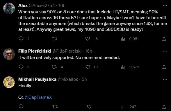The height and width of the screenshot is (111, 171).
Task: Share Alex's tweet
Action: (x=164, y=39)
